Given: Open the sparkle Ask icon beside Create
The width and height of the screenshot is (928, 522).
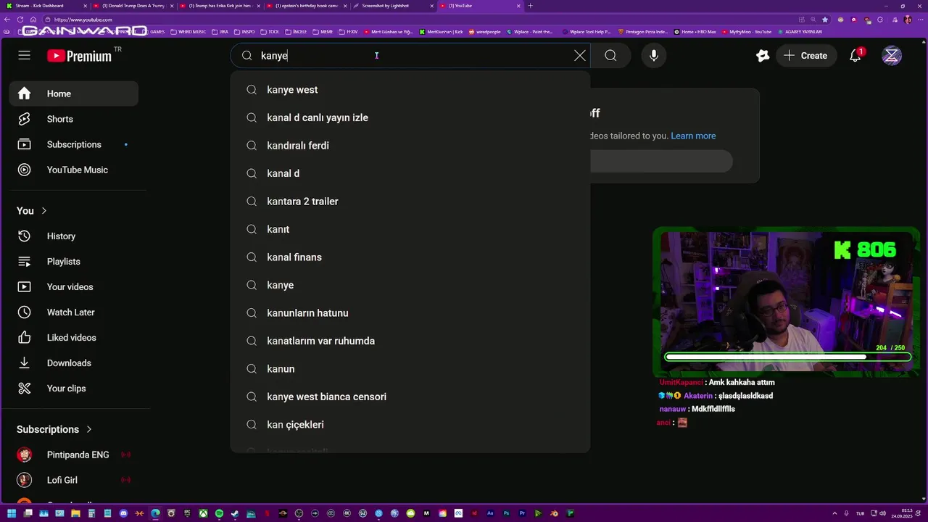Looking at the screenshot, I should pyautogui.click(x=762, y=55).
